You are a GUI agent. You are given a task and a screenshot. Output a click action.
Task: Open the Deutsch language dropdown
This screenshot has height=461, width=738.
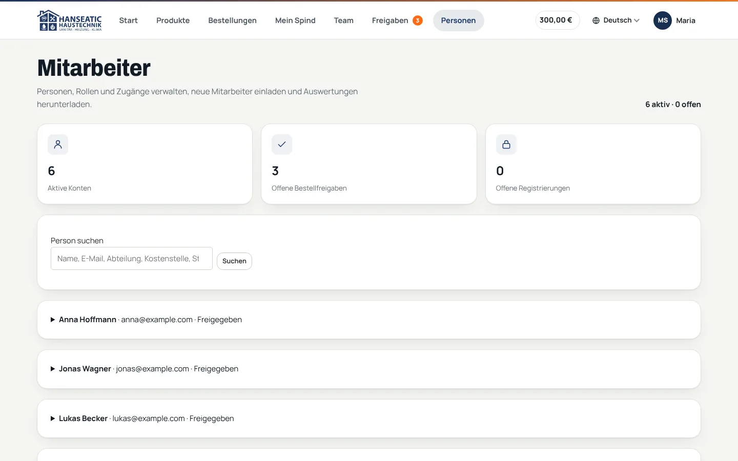coord(616,20)
